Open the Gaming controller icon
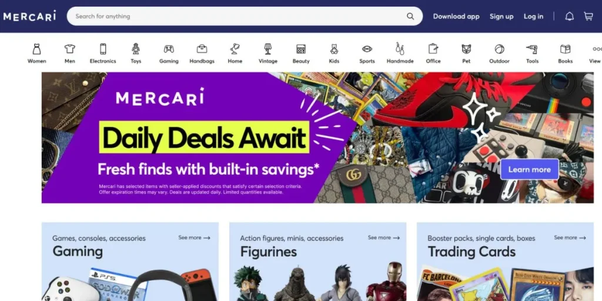602x301 pixels. tap(169, 49)
